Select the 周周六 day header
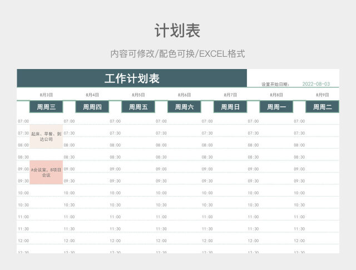 184,107
